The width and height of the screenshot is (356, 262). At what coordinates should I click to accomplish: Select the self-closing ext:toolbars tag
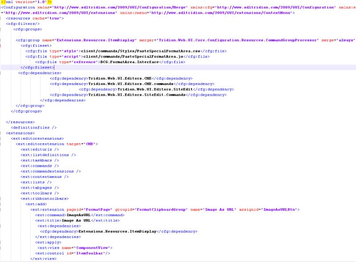coord(40,193)
